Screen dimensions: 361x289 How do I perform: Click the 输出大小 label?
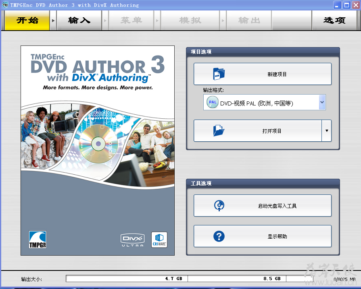pyautogui.click(x=31, y=279)
